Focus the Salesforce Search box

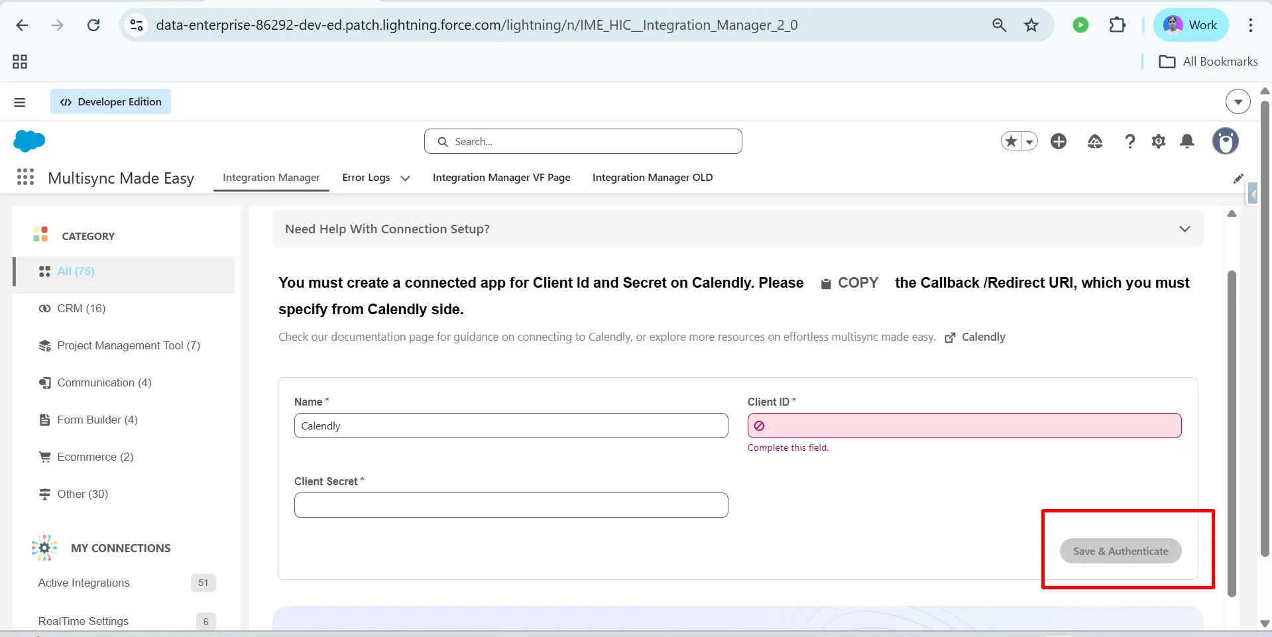click(x=583, y=141)
